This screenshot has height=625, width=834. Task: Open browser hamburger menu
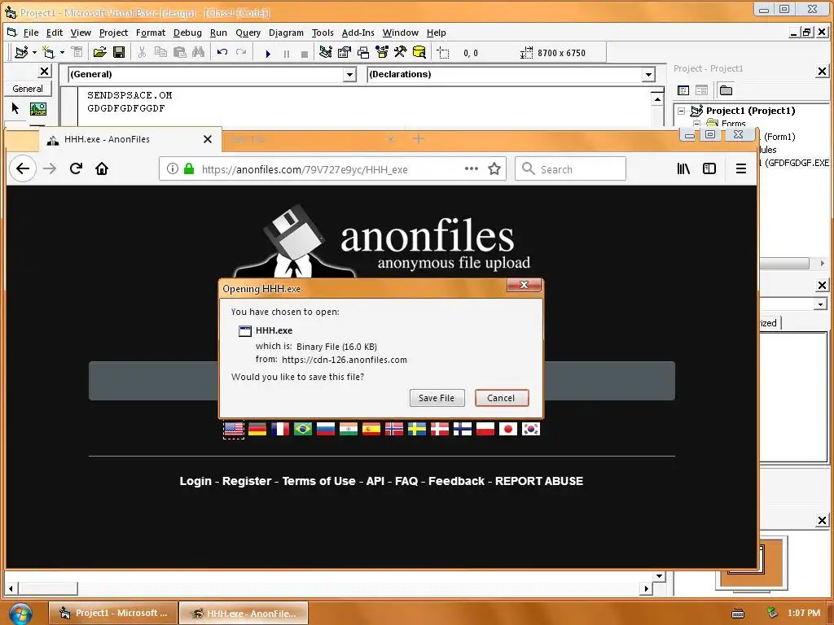point(741,168)
